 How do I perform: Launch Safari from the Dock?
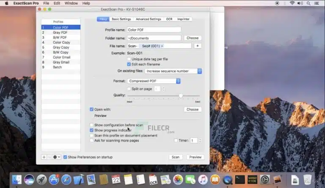(x=66, y=179)
